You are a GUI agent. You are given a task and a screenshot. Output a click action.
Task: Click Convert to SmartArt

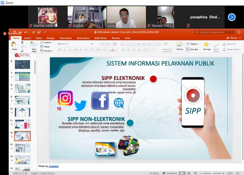coord(167,47)
